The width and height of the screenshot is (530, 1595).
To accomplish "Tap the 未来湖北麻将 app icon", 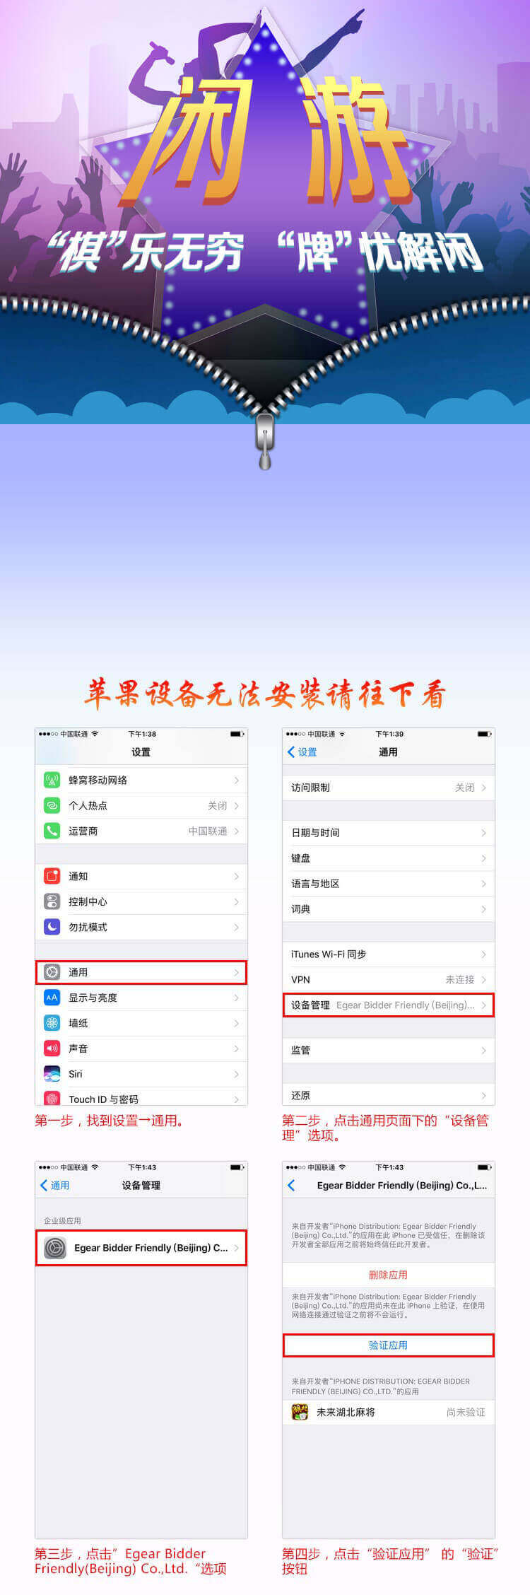I will [300, 1412].
